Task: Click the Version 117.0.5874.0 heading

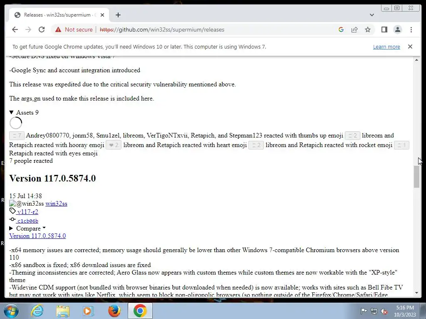Action: pos(52,178)
